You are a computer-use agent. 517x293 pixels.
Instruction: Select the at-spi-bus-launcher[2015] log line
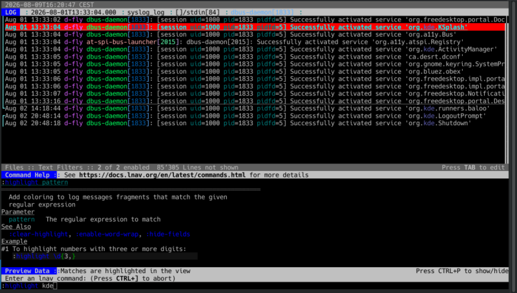255,42
